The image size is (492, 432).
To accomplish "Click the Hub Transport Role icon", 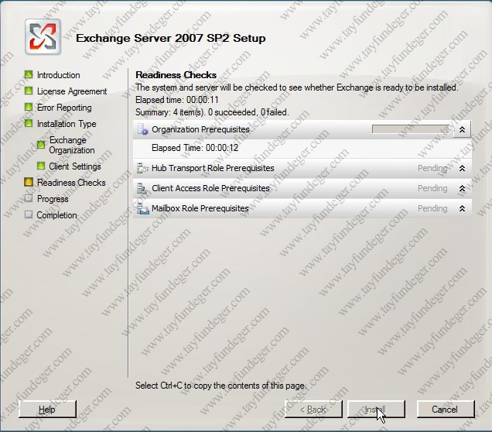I will (143, 168).
